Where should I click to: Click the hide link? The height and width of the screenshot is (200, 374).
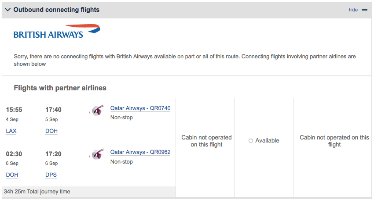pos(353,10)
